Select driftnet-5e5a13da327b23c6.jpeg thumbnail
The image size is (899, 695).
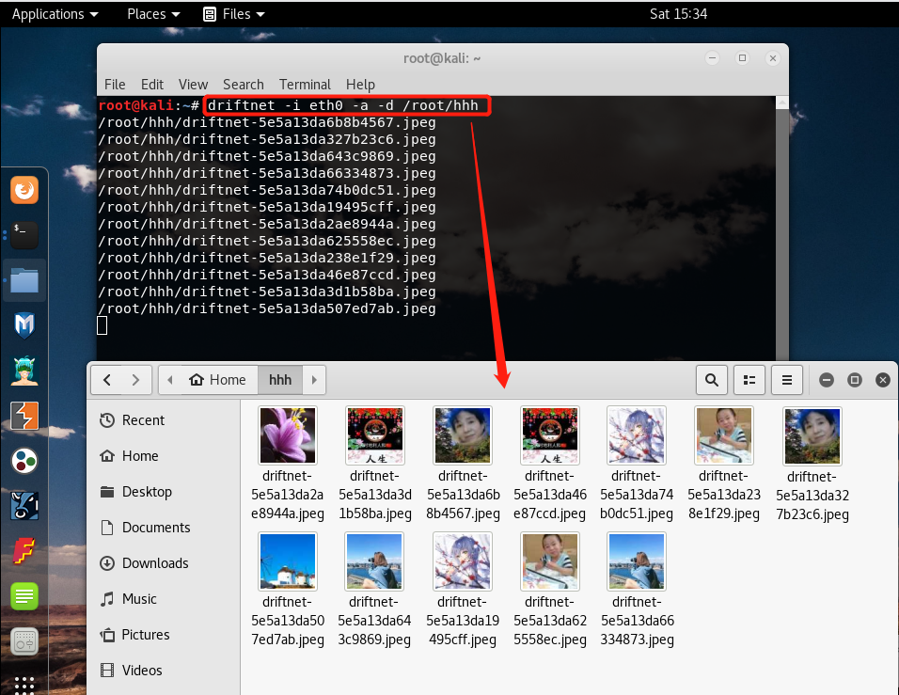click(812, 436)
